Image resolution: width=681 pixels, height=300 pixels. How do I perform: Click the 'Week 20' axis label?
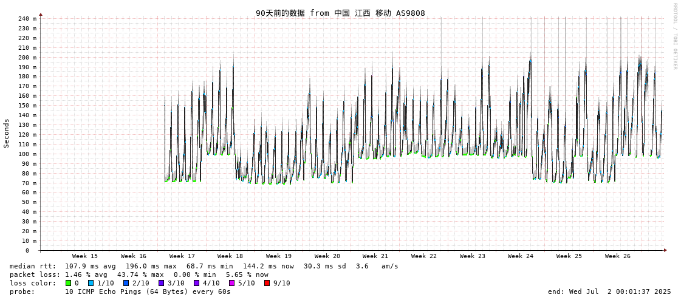click(x=327, y=256)
